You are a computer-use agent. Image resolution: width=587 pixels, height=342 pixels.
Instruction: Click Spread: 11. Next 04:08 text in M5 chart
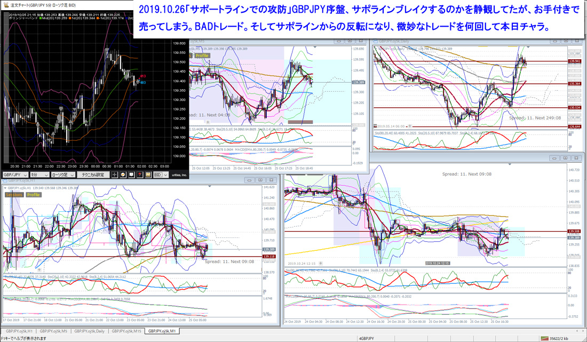(209, 115)
